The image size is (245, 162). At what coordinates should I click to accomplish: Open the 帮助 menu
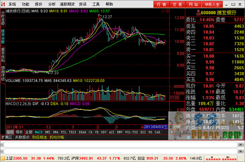(x=109, y=4)
